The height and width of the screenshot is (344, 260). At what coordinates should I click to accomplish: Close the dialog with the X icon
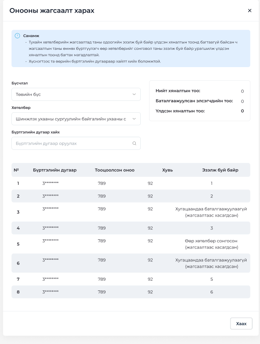pyautogui.click(x=249, y=11)
